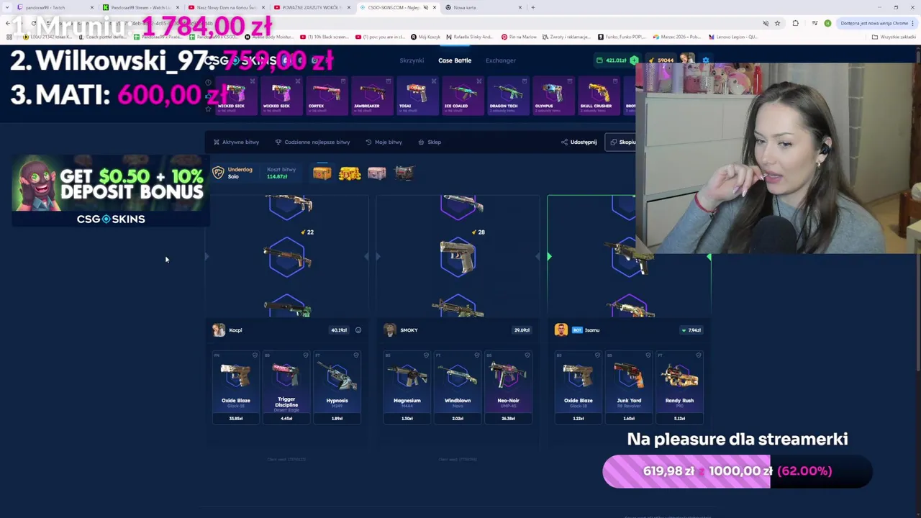This screenshot has width=921, height=518.
Task: Click shield verify icon on Neo-Noir card
Action: tap(527, 355)
